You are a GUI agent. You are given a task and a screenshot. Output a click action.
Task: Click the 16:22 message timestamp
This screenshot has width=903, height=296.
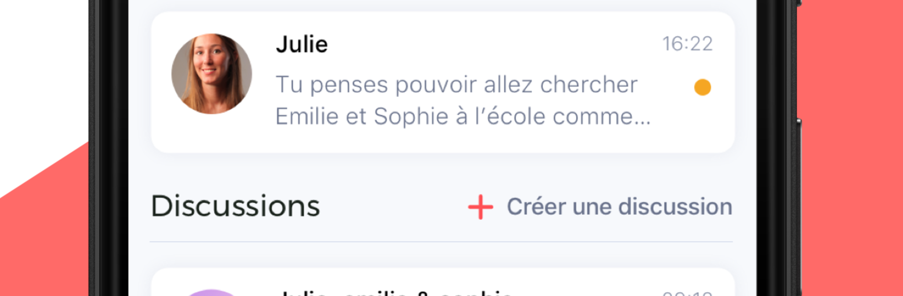point(687,44)
